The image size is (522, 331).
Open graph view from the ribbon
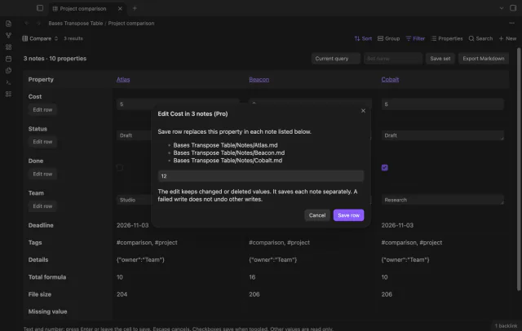point(9,35)
